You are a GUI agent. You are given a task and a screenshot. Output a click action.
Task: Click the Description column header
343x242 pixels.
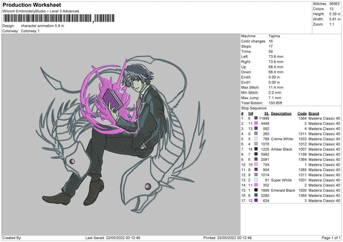(x=281, y=114)
